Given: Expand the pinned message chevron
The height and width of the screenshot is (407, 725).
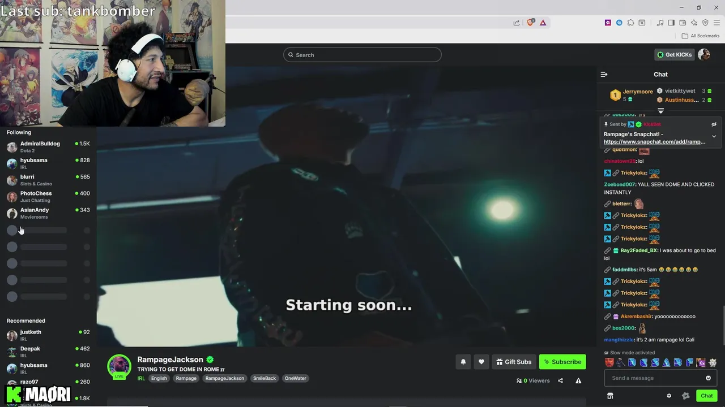Looking at the screenshot, I should click(x=714, y=136).
